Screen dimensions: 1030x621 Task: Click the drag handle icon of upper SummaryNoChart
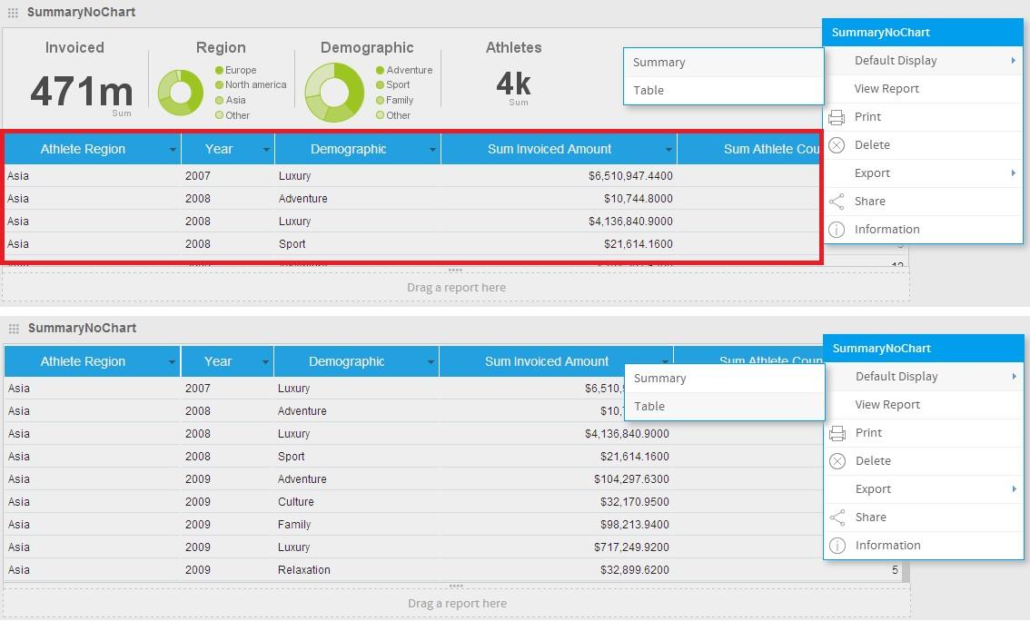pos(13,13)
